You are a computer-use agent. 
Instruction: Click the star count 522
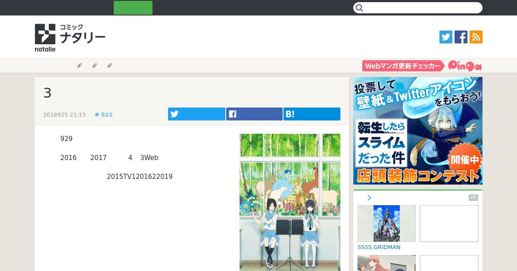(103, 115)
